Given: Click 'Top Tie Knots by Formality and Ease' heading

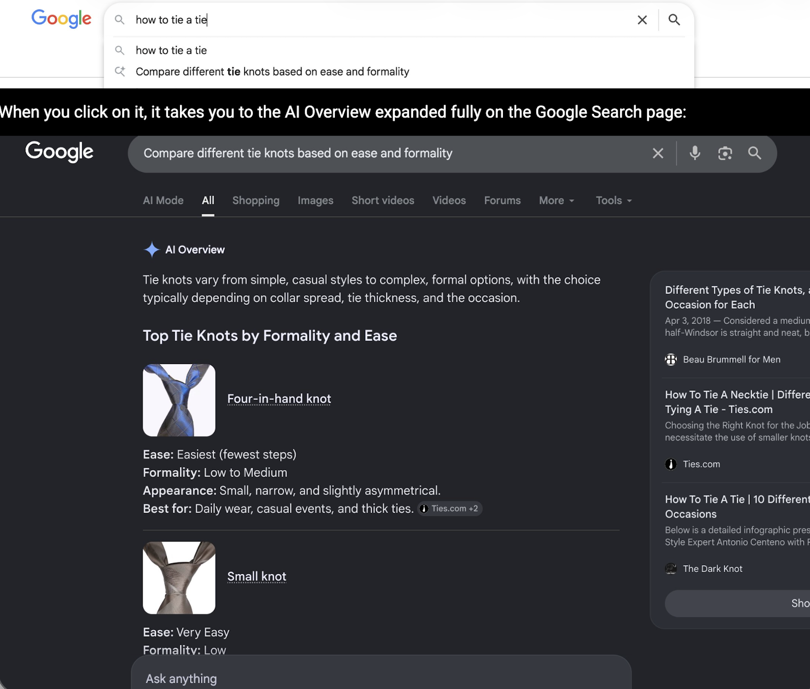Looking at the screenshot, I should tap(270, 336).
